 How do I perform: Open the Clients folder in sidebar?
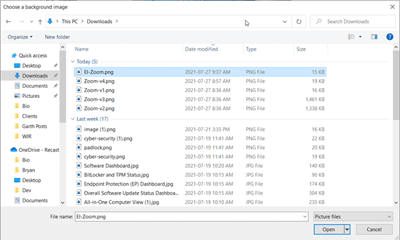(29, 116)
